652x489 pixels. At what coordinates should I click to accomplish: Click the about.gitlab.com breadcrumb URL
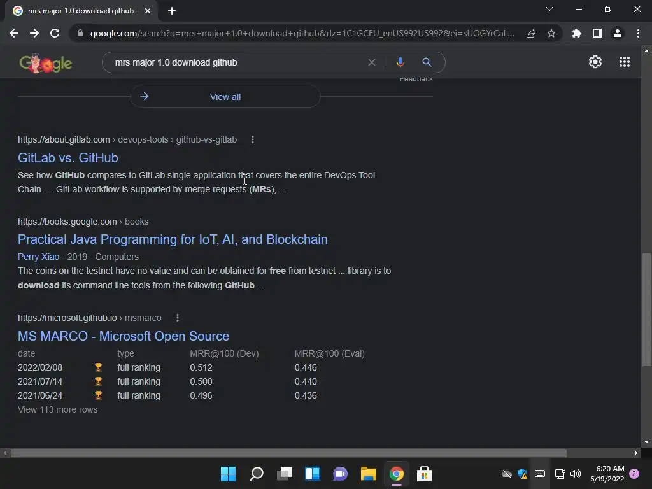(x=127, y=139)
